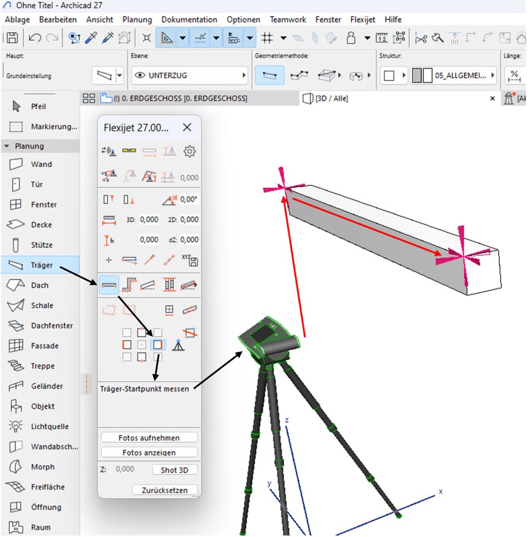Screen dimensions: 528x537
Task: Click the 3D distance value field
Action: [149, 220]
